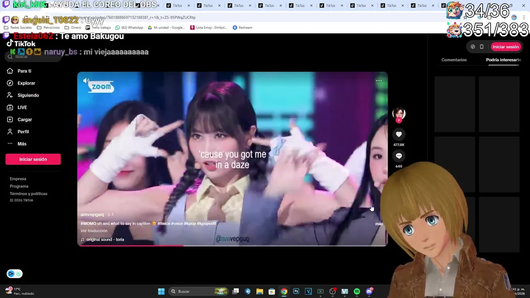The height and width of the screenshot is (298, 530).
Task: Open the (62) WhatsApp bookmark
Action: click(129, 28)
